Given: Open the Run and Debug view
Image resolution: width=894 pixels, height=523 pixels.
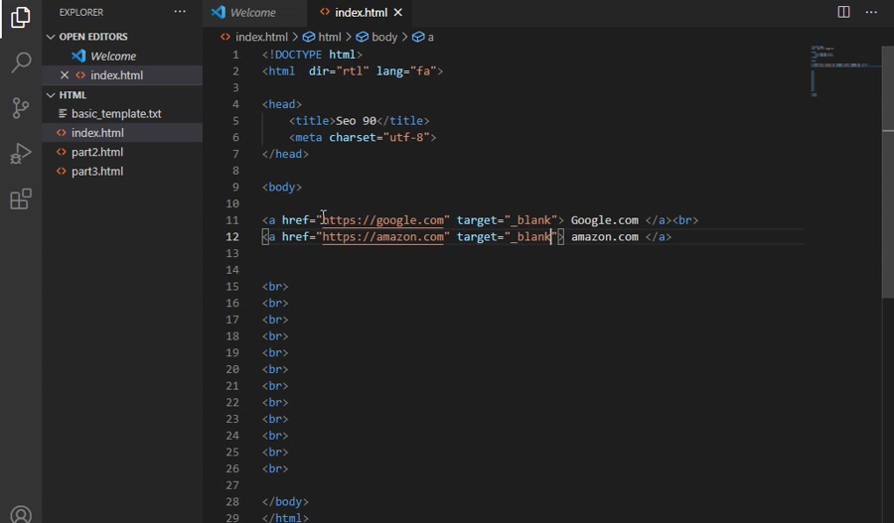Looking at the screenshot, I should coord(21,153).
